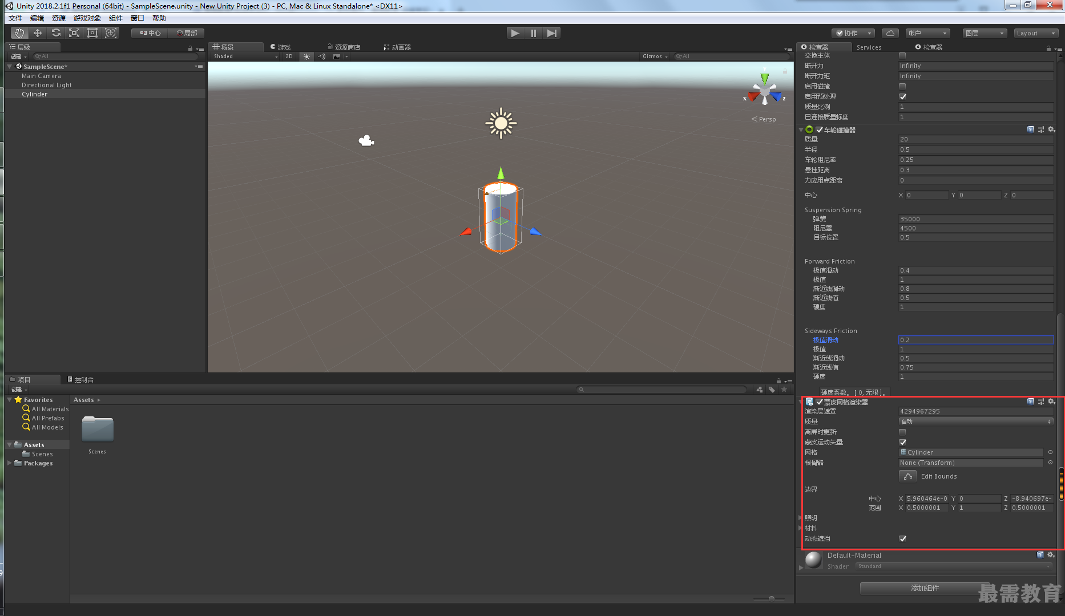Click the Add Component button
Screen dimensions: 1065x616
(x=925, y=588)
